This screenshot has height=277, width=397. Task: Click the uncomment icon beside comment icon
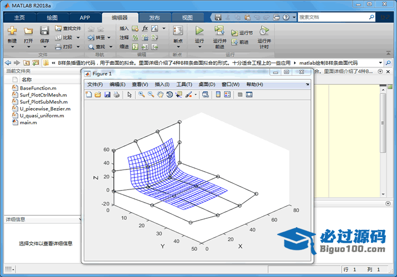click(145, 38)
